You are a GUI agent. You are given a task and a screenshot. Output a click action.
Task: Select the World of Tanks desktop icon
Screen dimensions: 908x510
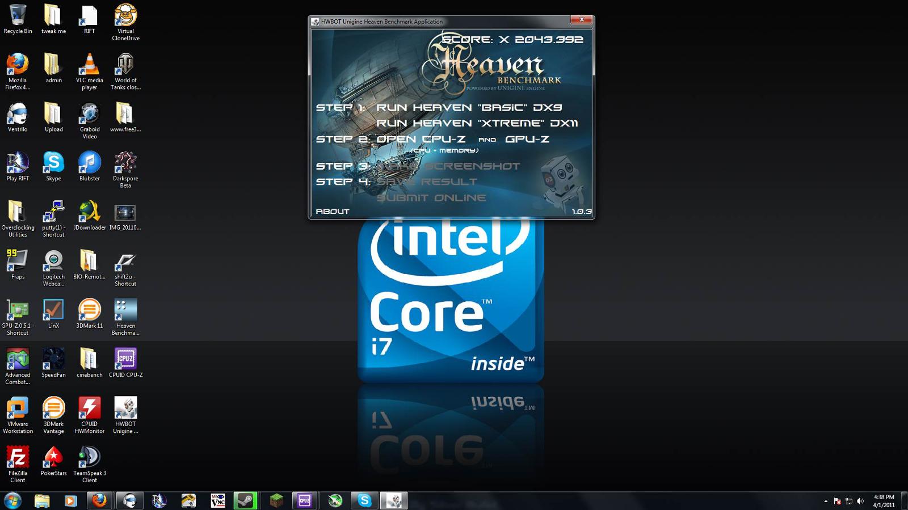(x=125, y=71)
